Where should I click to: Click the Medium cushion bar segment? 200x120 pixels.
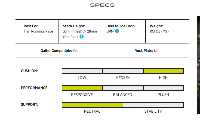click(123, 71)
